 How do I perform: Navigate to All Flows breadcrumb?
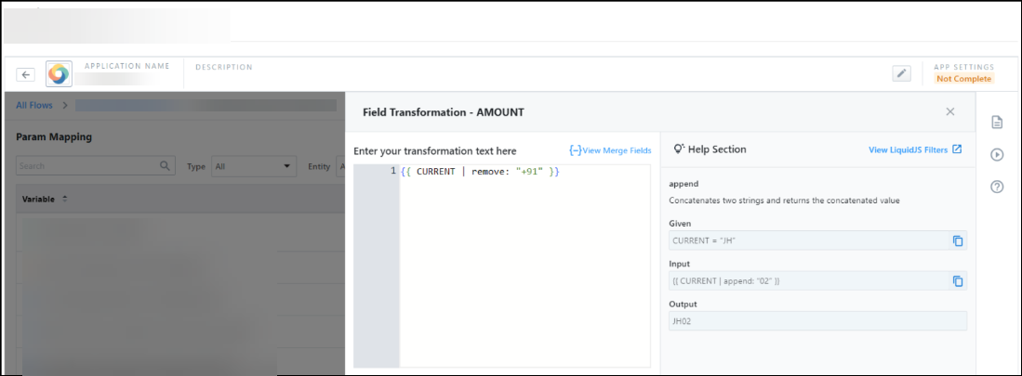click(x=33, y=106)
